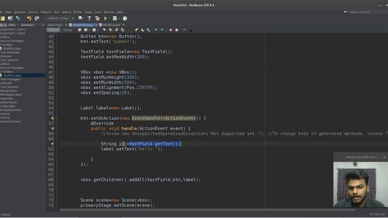The width and height of the screenshot is (388, 218).
Task: Select the highlighted BuildGUI.java tree item
Action: (12, 75)
